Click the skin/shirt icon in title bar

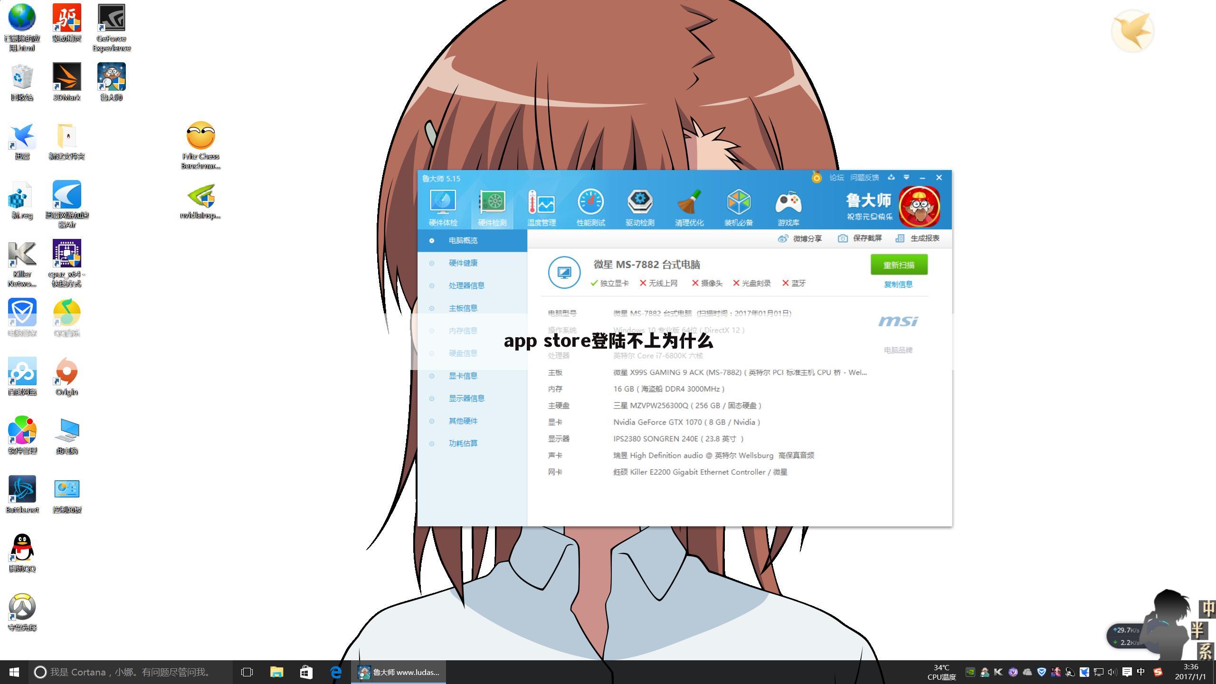coord(891,177)
